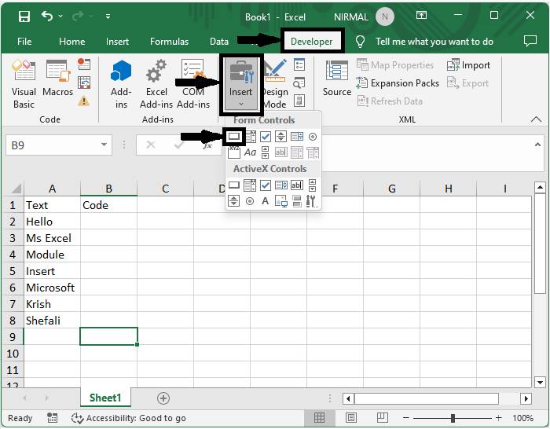Open Ribbon Display Options
Viewport: 550px width, 429px height.
421,16
